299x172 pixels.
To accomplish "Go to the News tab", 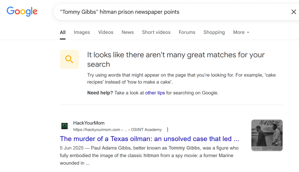I will click(128, 32).
